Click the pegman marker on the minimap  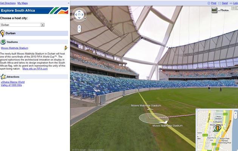pos(217,128)
